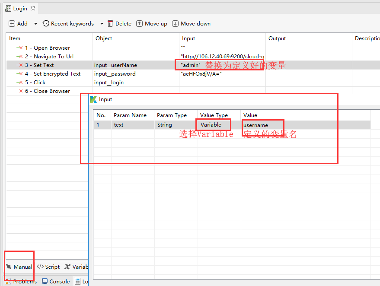The height and width of the screenshot is (286, 380).
Task: Click the Problems tab icon
Action: tap(8, 281)
